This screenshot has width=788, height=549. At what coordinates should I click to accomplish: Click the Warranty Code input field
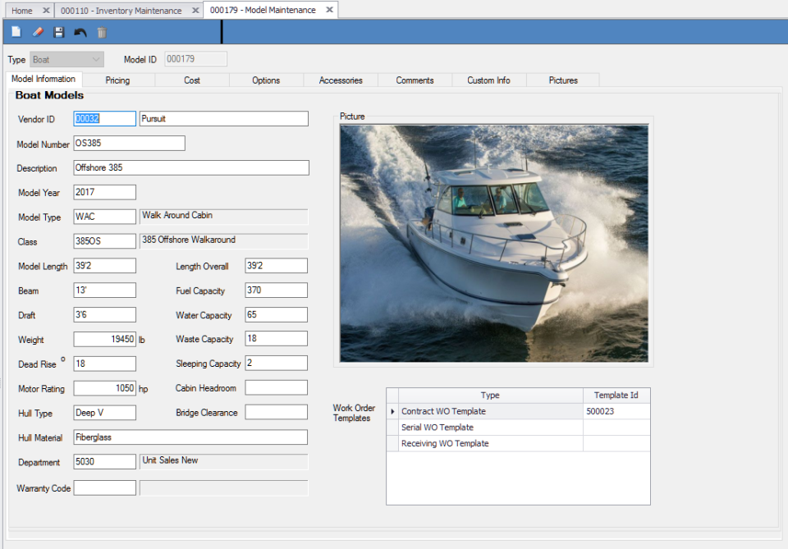pos(104,487)
